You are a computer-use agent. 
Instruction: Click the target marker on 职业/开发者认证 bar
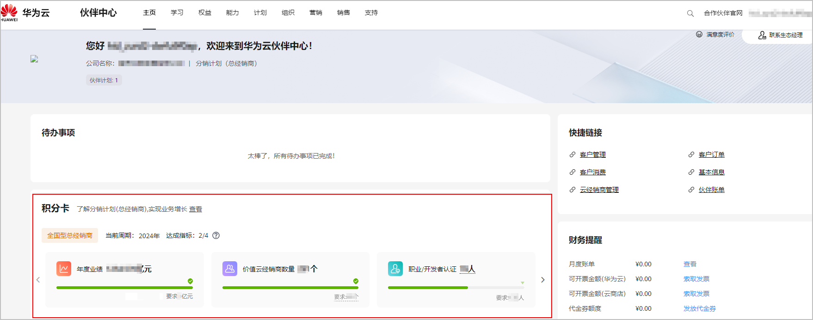coord(523,283)
